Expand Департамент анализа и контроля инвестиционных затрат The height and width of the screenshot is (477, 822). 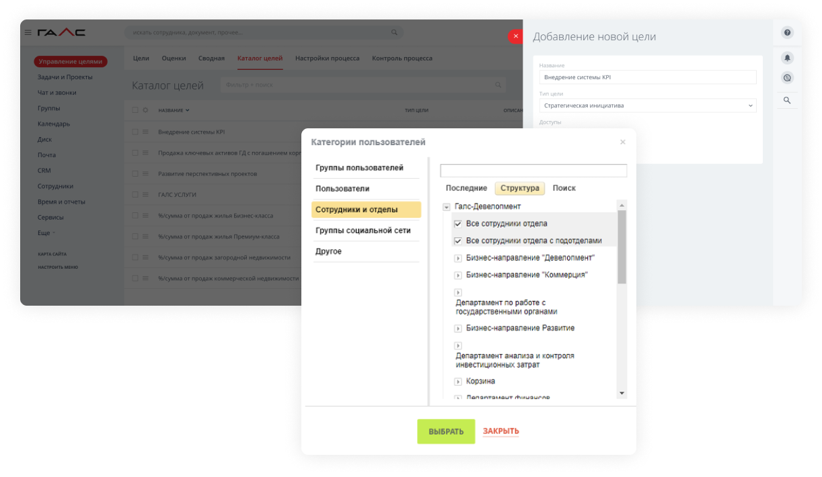click(x=458, y=346)
